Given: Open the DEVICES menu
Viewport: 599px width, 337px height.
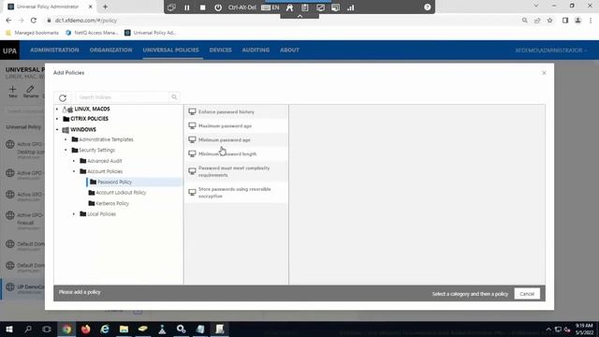Looking at the screenshot, I should coord(221,50).
